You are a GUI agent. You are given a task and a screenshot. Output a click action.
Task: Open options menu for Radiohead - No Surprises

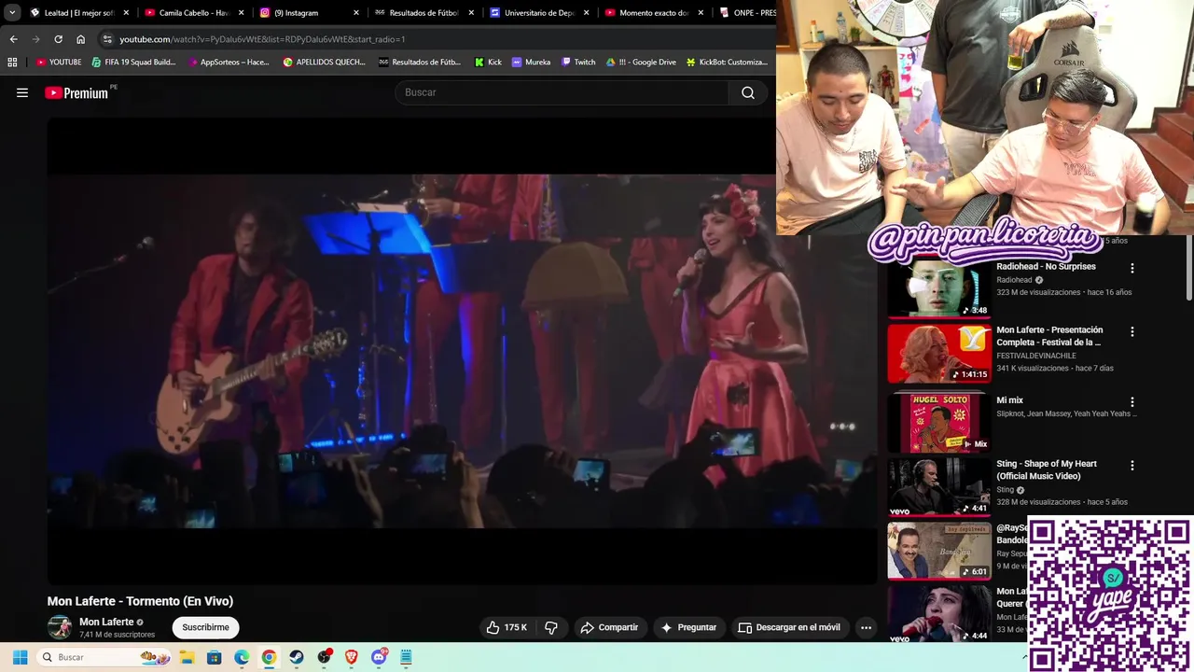(x=1132, y=269)
